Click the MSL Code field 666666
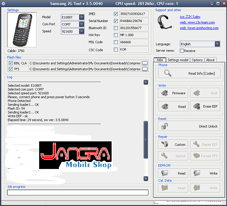The width and height of the screenshot is (227, 206). pyautogui.click(x=134, y=42)
